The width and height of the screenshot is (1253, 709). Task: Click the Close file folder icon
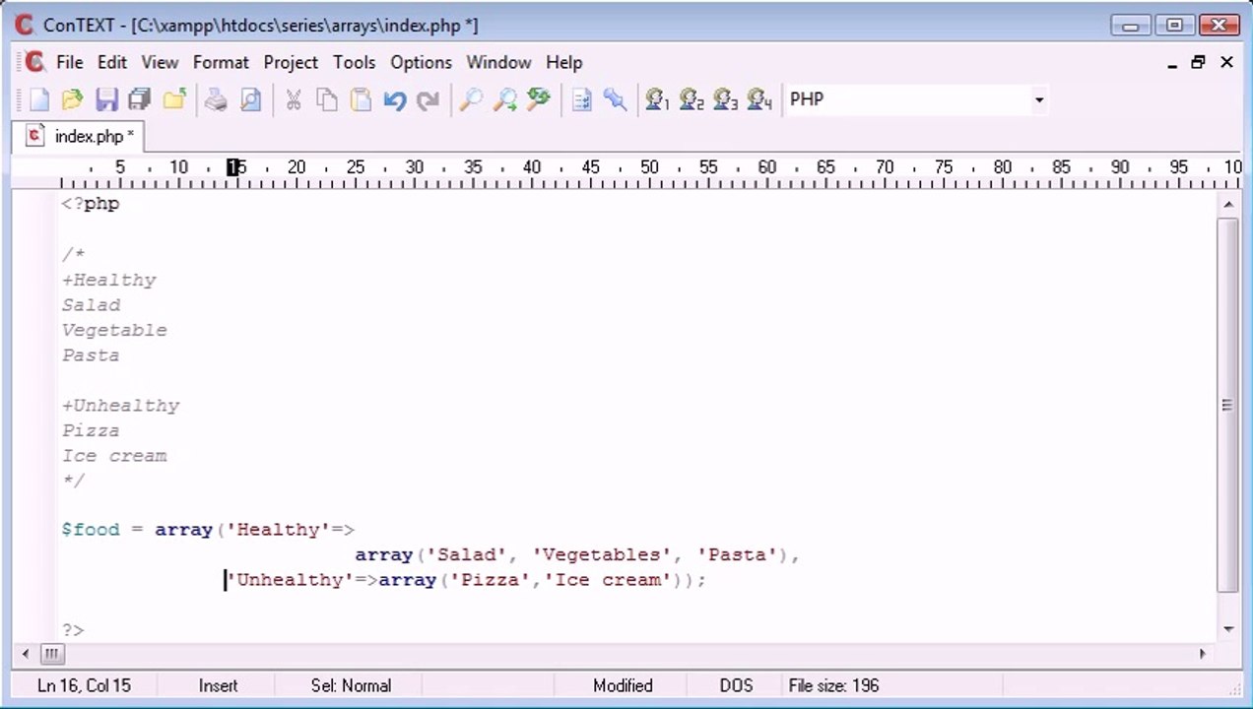173,99
